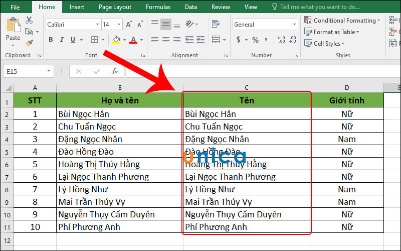Copy selection using the Copy icon
401x251 pixels.
(29, 32)
